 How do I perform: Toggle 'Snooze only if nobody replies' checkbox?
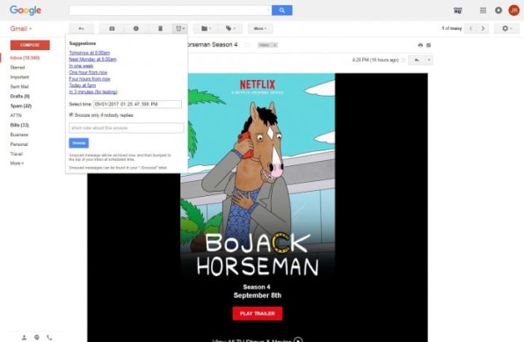pyautogui.click(x=71, y=114)
